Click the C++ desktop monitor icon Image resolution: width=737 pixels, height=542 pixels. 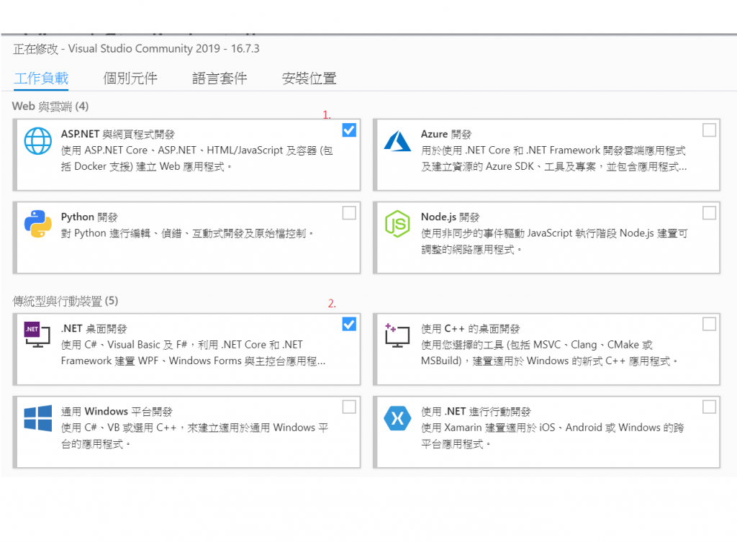tap(397, 335)
